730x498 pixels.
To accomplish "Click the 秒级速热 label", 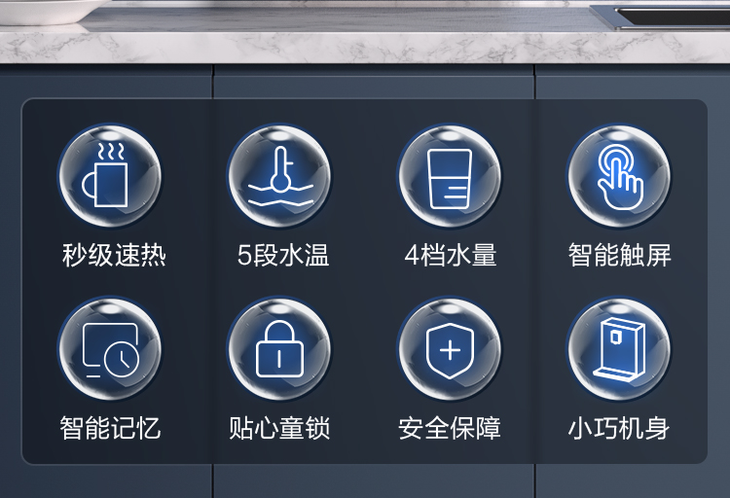I will tap(114, 255).
